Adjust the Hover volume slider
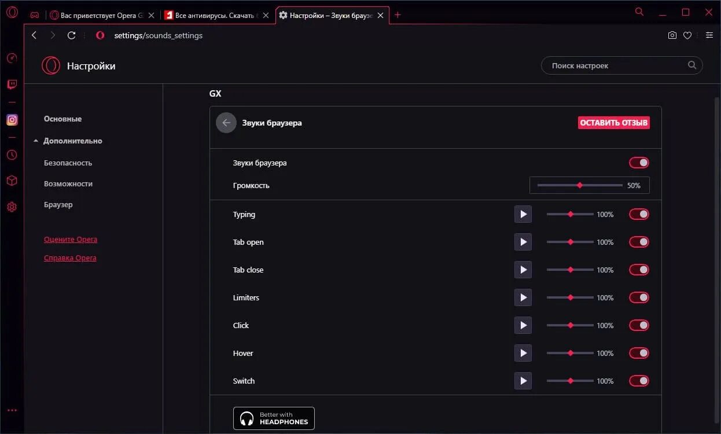Screen dimensions: 721x434 click(571, 353)
